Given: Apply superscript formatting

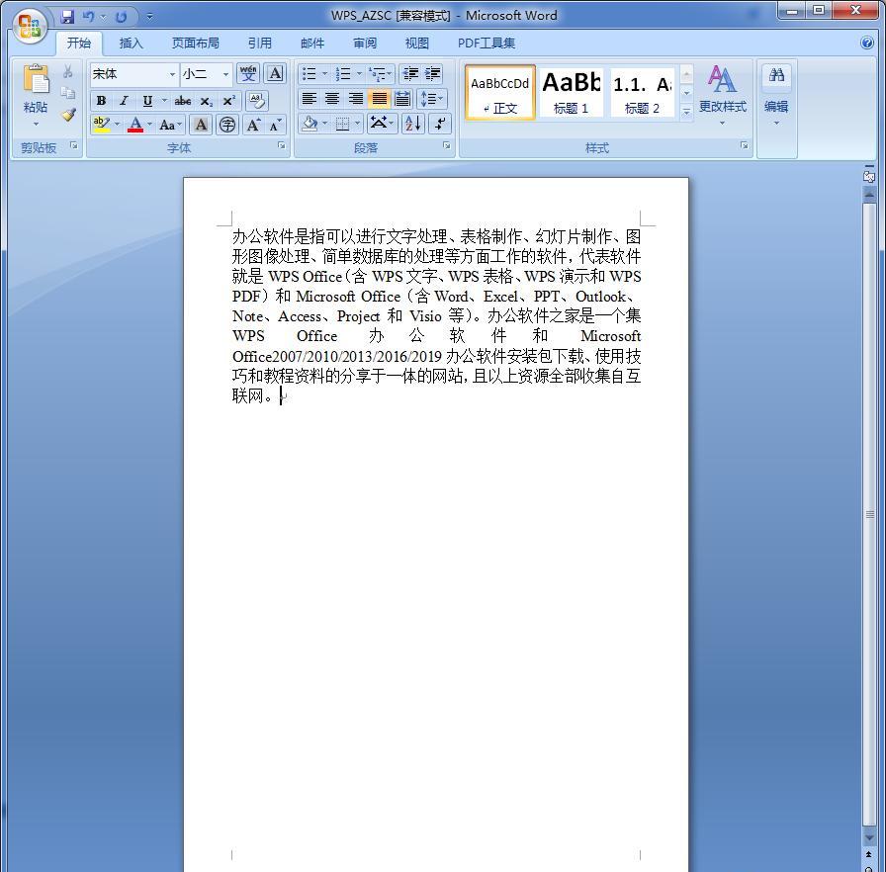Looking at the screenshot, I should [227, 101].
